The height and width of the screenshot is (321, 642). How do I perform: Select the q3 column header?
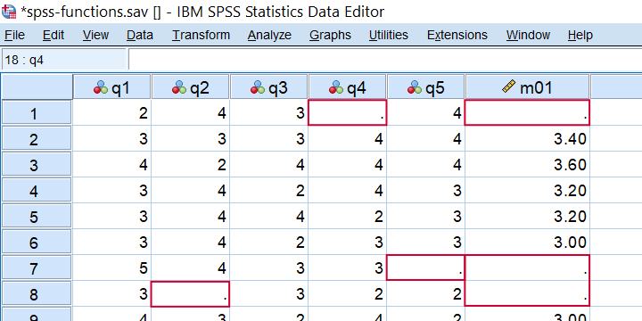coord(268,86)
